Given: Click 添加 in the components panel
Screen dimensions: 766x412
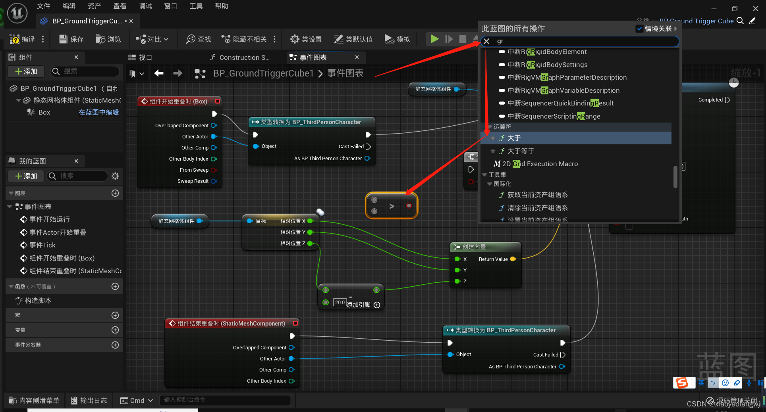Looking at the screenshot, I should [x=26, y=71].
